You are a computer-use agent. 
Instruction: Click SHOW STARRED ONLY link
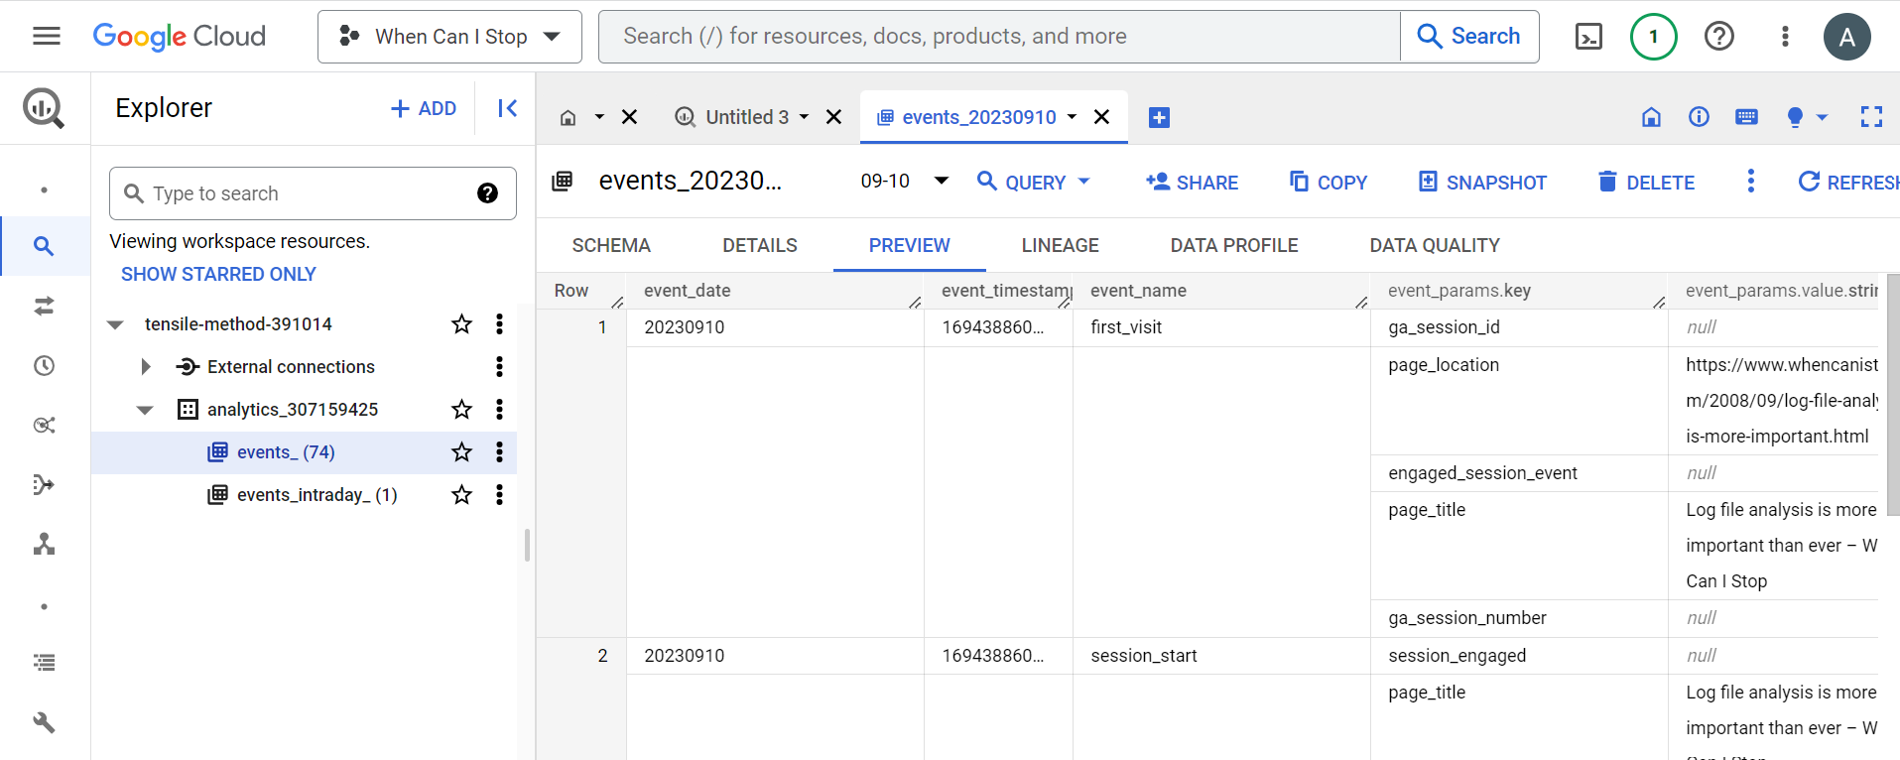[x=218, y=274]
